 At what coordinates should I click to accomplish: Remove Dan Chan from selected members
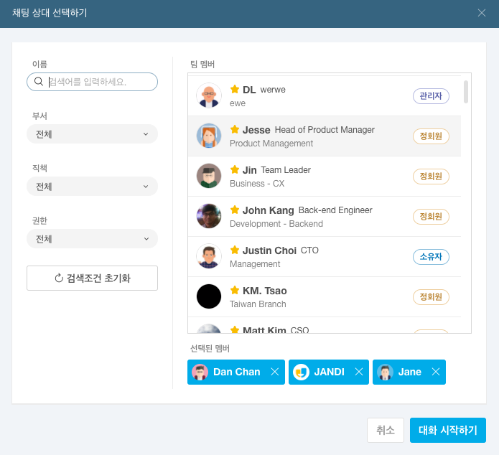pyautogui.click(x=274, y=372)
